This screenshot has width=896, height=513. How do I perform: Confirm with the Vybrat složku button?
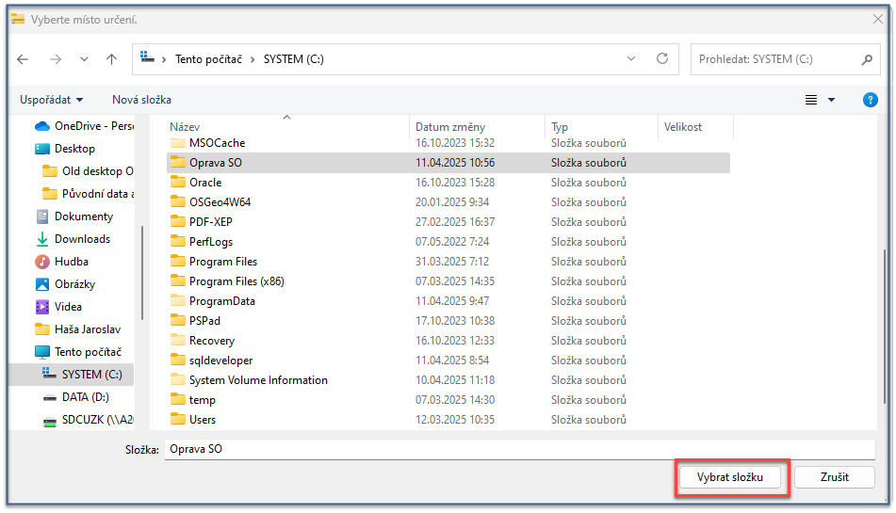pos(730,477)
